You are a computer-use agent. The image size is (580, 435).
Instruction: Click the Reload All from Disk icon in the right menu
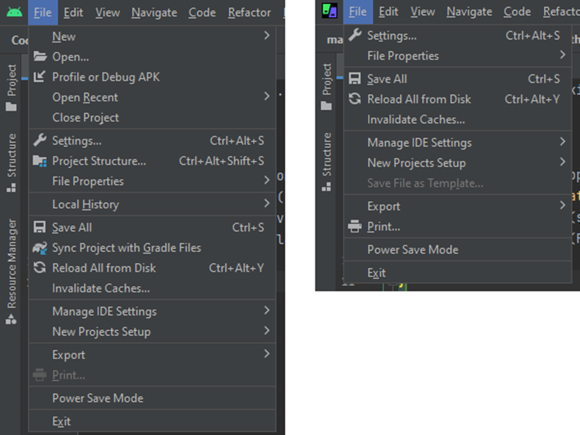pyautogui.click(x=354, y=99)
